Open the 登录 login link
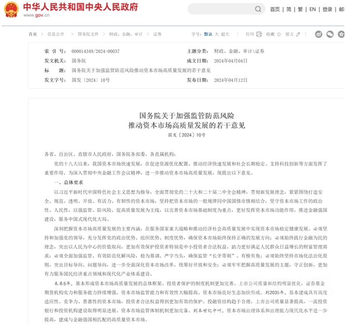 tap(327, 9)
